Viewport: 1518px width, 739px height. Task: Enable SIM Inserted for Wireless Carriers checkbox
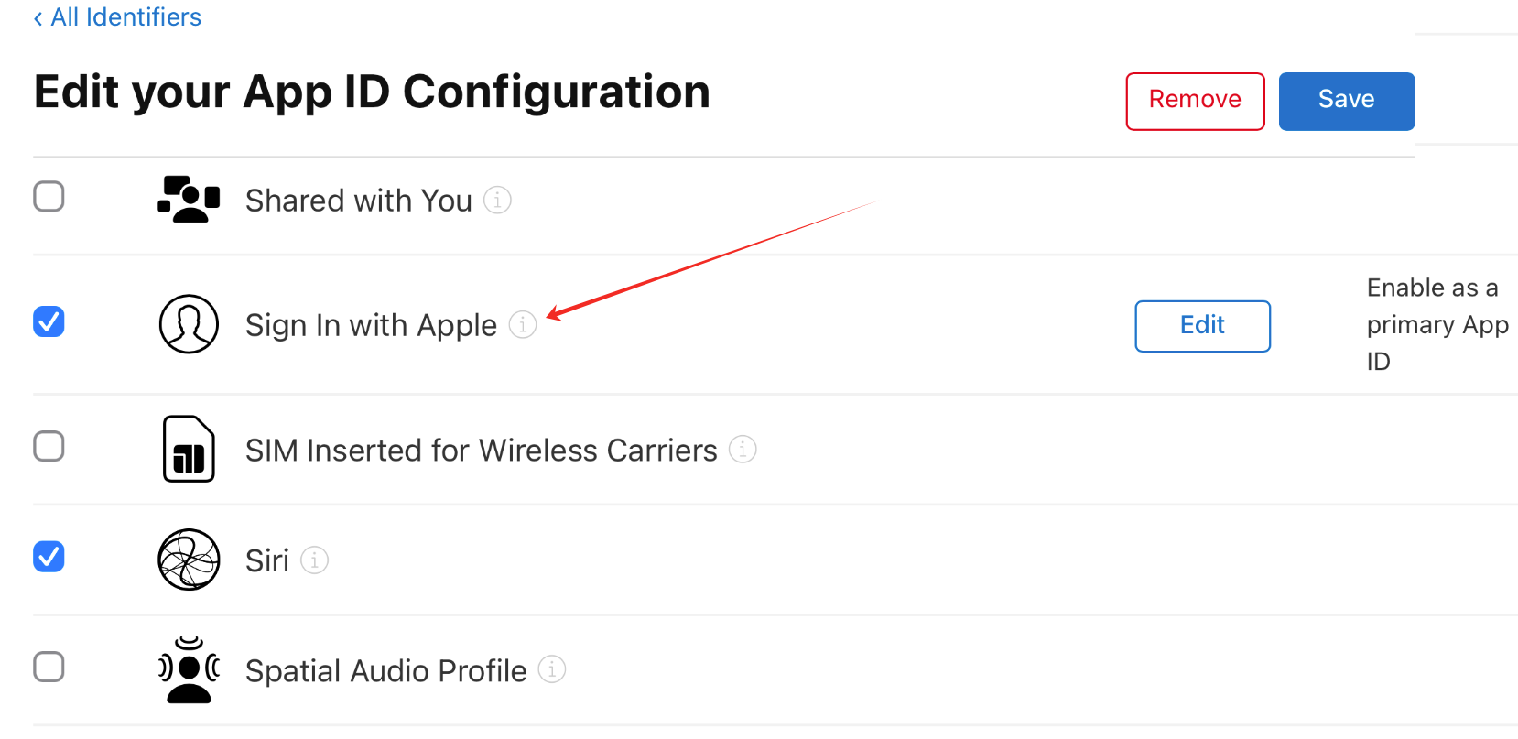pos(49,446)
